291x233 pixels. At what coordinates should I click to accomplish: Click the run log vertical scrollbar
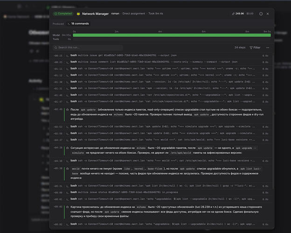[273, 122]
